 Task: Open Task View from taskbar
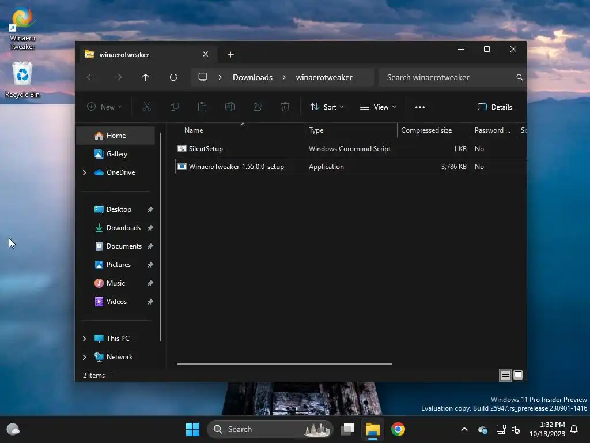click(x=347, y=429)
